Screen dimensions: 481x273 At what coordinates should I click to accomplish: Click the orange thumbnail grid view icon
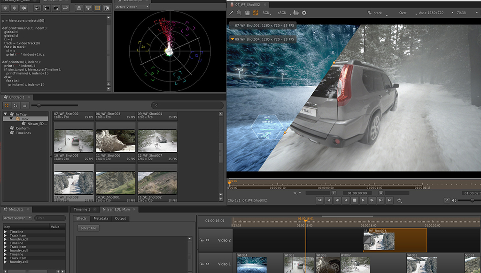(7, 105)
